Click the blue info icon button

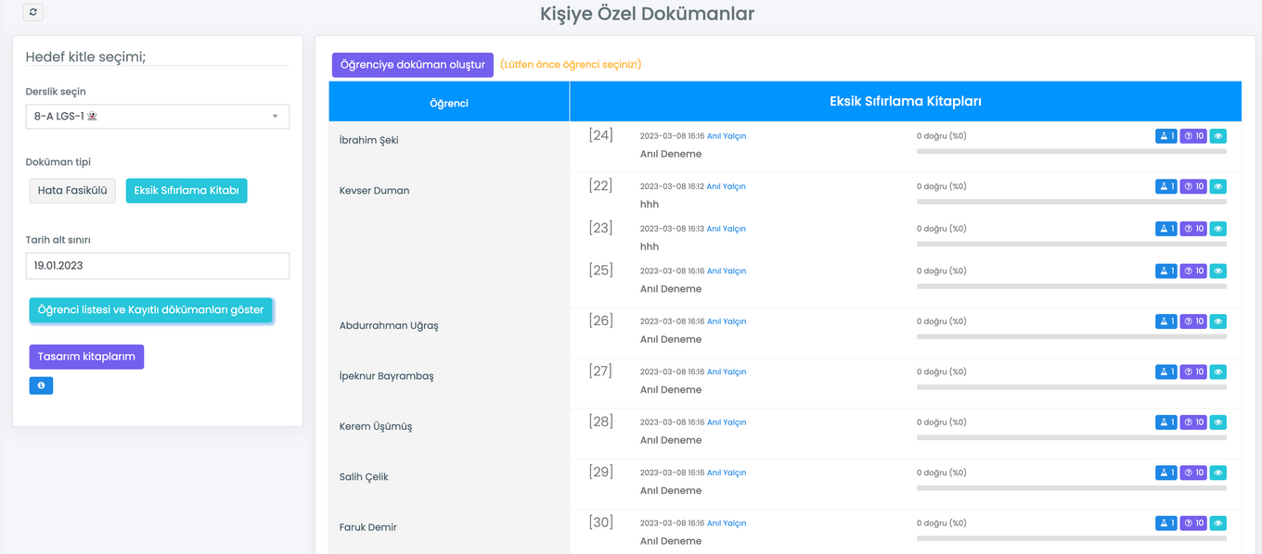(41, 385)
